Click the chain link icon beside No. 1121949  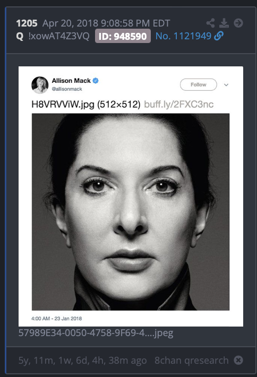pyautogui.click(x=219, y=36)
